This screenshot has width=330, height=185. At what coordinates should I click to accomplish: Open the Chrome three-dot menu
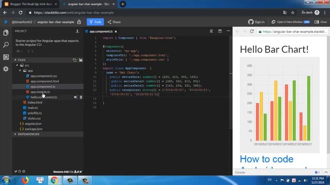[325, 12]
